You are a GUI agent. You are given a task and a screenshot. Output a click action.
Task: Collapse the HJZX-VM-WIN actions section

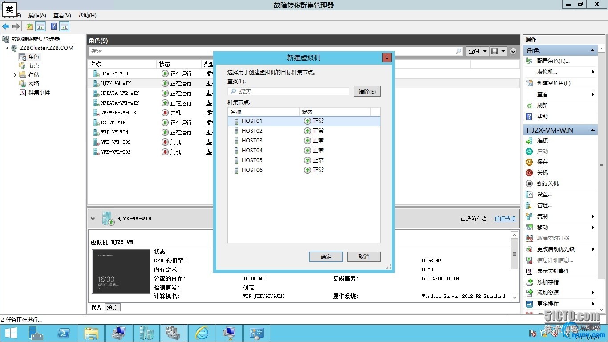click(x=592, y=130)
